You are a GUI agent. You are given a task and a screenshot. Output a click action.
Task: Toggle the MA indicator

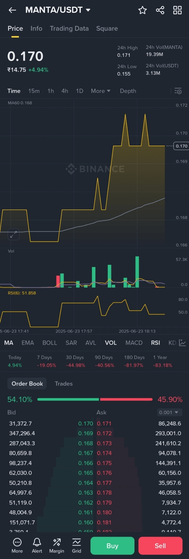pyautogui.click(x=9, y=343)
